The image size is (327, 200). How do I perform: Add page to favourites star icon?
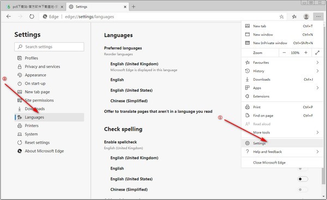(x=281, y=17)
